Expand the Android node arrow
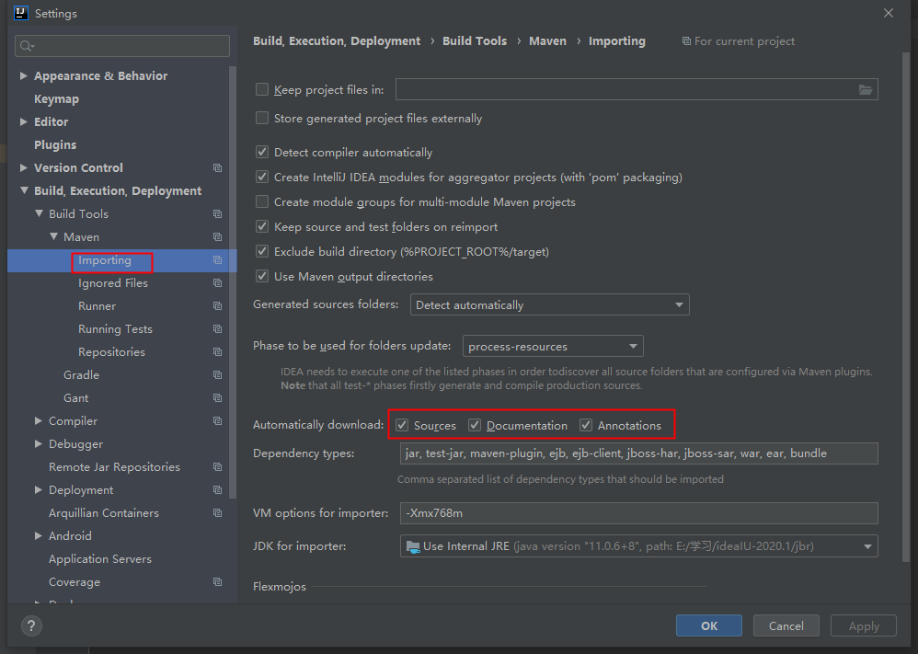 tap(38, 535)
